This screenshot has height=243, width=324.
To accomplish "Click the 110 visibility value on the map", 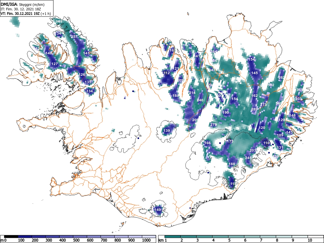I will click(x=266, y=143).
